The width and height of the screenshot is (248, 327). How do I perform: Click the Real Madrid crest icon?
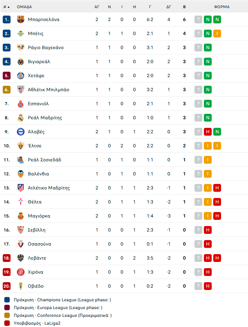[x=20, y=118]
